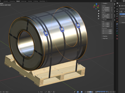Screen dimensions: 125x93
Task: Switch to material preview shading
Action: [x=91, y=92]
